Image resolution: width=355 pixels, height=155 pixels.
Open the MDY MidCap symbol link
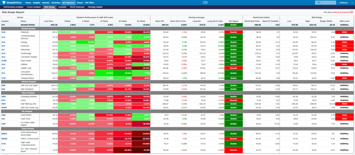3,104
